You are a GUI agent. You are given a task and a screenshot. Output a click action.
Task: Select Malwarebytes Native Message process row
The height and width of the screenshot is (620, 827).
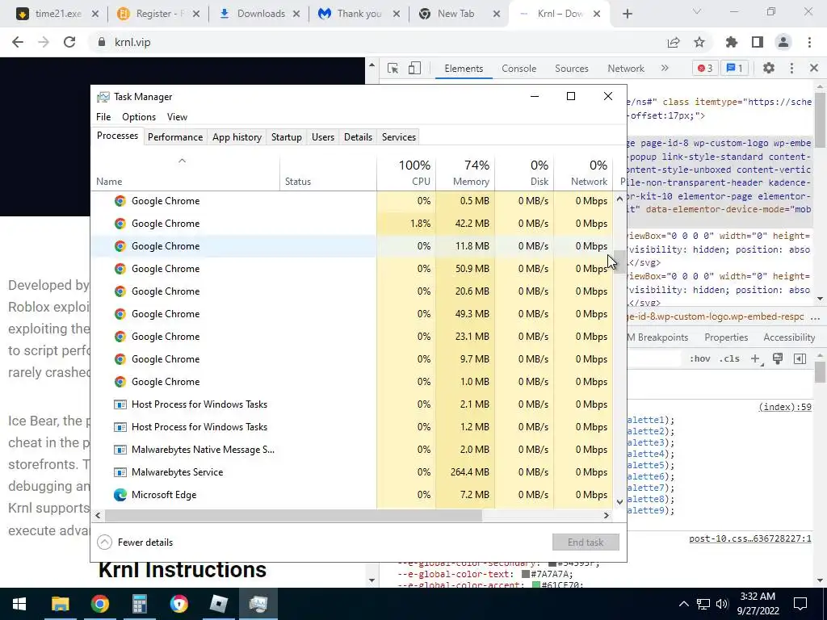[351, 449]
